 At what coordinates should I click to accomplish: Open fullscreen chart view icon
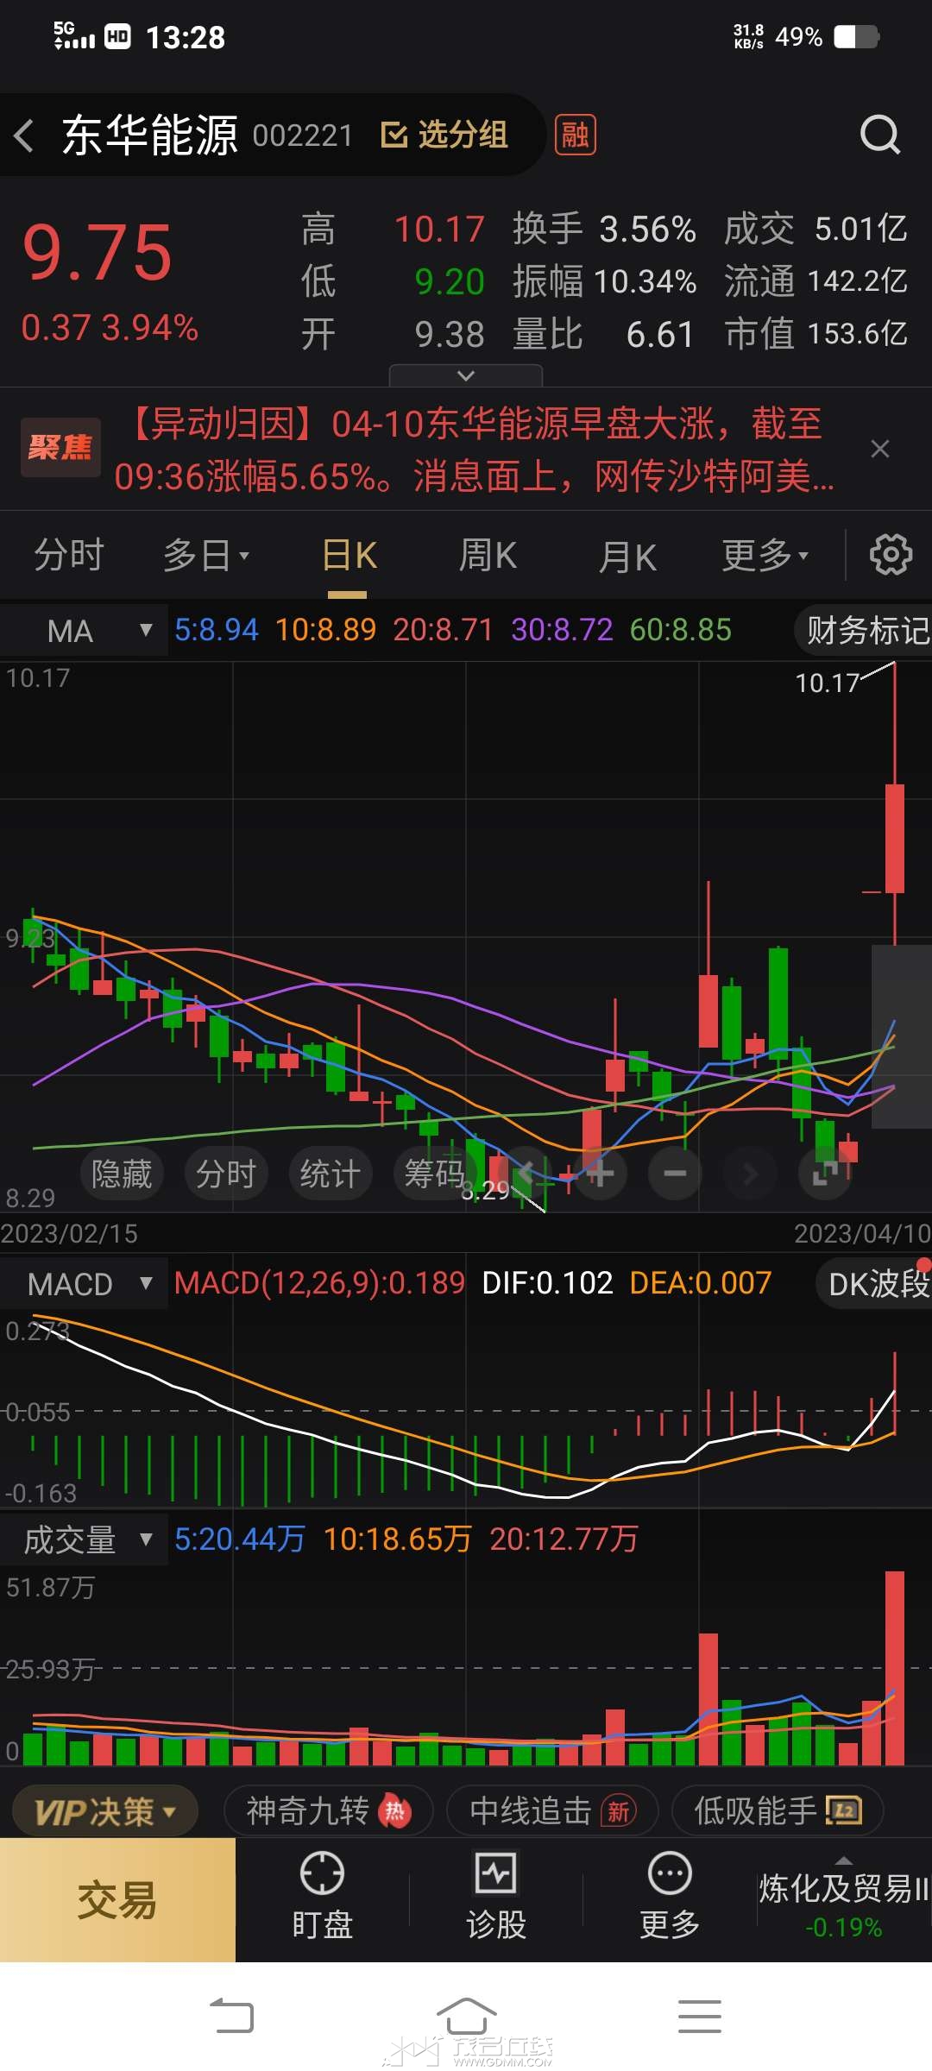(x=825, y=1173)
